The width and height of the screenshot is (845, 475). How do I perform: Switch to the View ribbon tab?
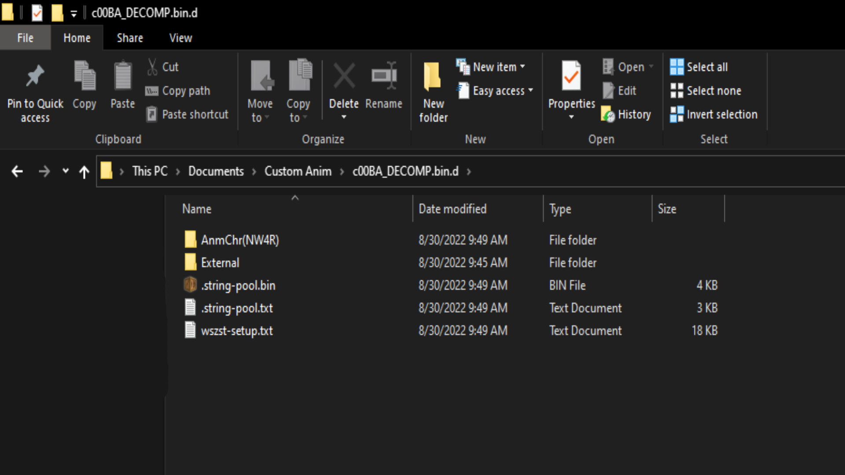tap(180, 38)
